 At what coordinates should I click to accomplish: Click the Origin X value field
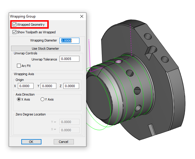coord(26,86)
